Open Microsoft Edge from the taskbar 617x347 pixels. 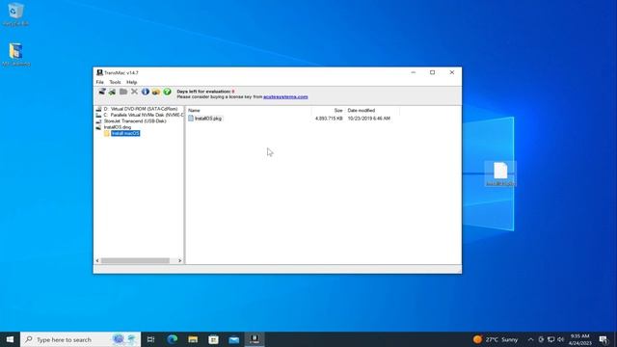coord(173,339)
